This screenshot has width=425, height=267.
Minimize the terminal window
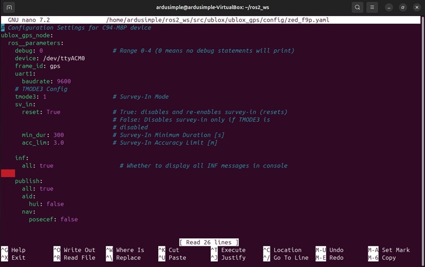click(390, 7)
